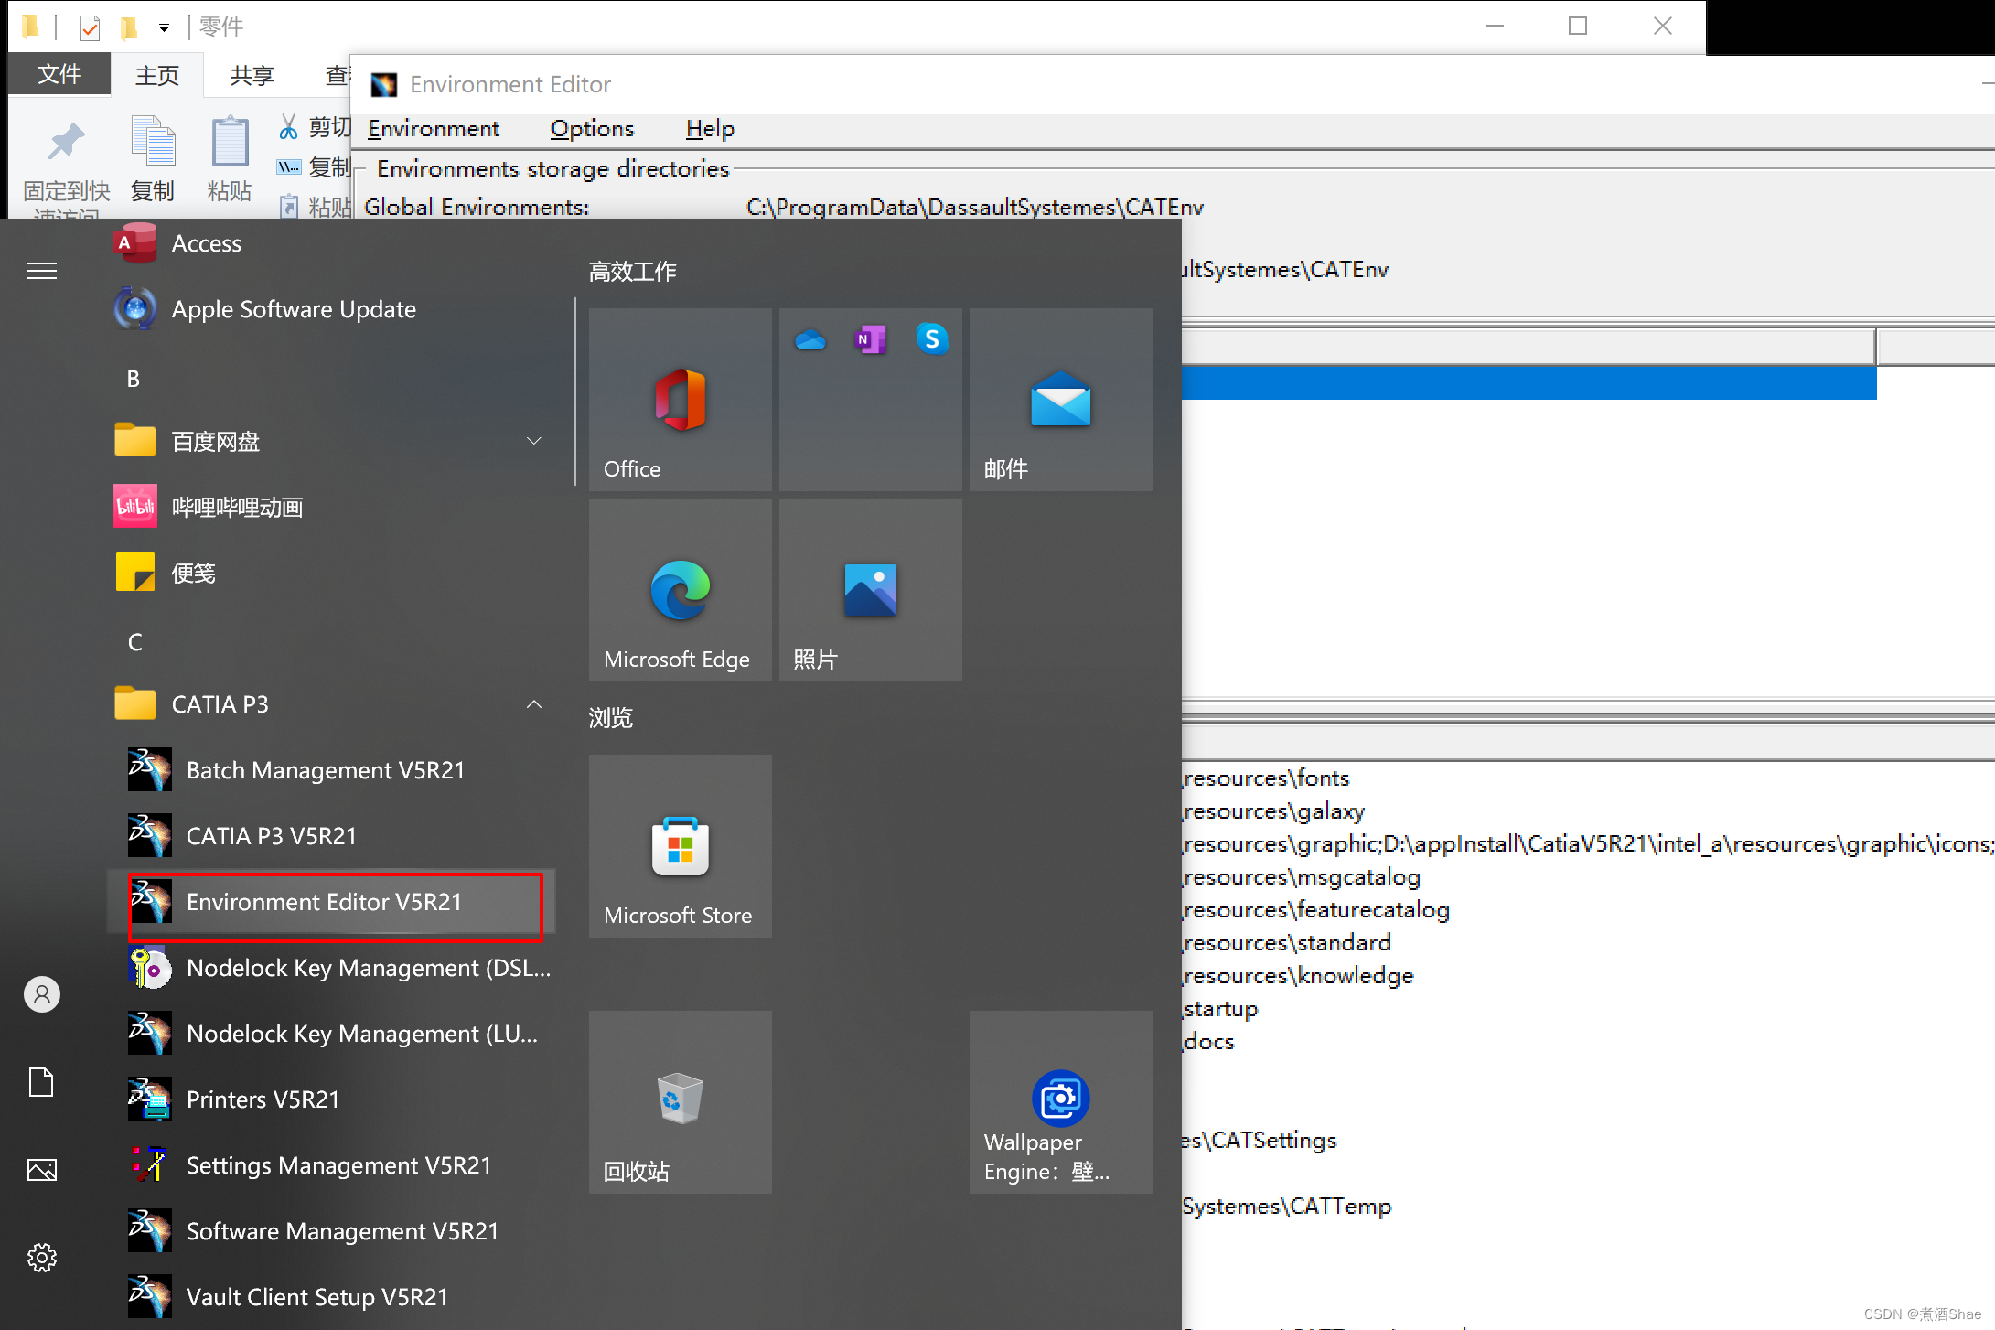Image resolution: width=1995 pixels, height=1330 pixels.
Task: Open the Environment menu
Action: (x=433, y=129)
